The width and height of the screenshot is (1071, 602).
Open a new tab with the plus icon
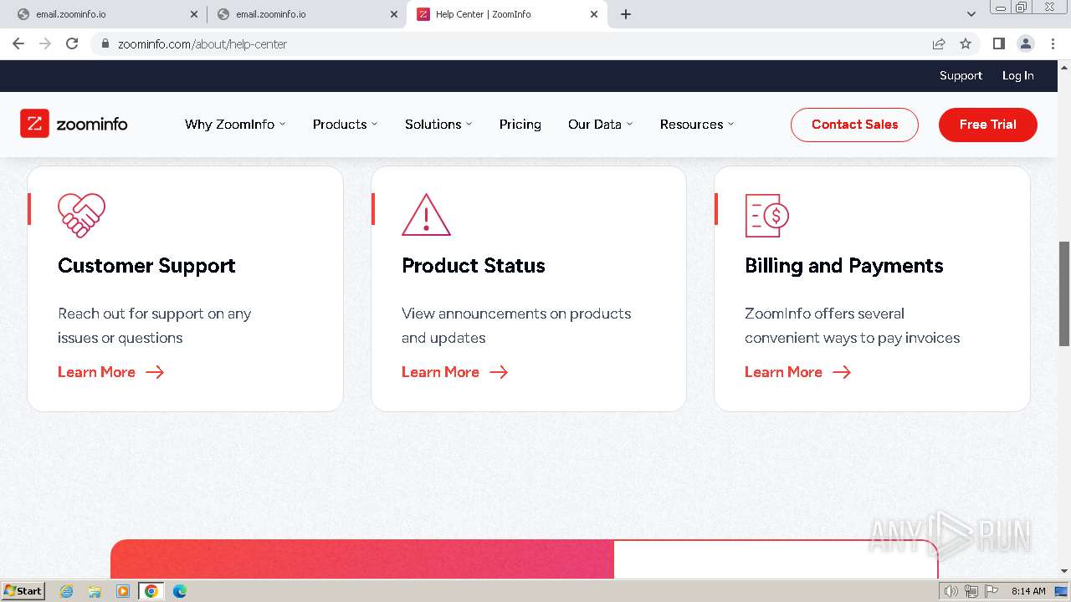click(x=626, y=14)
